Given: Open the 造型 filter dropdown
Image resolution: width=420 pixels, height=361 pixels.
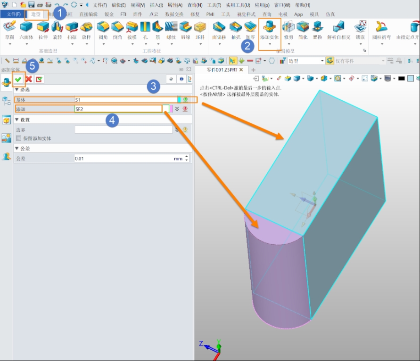Looking at the screenshot, I should point(322,61).
